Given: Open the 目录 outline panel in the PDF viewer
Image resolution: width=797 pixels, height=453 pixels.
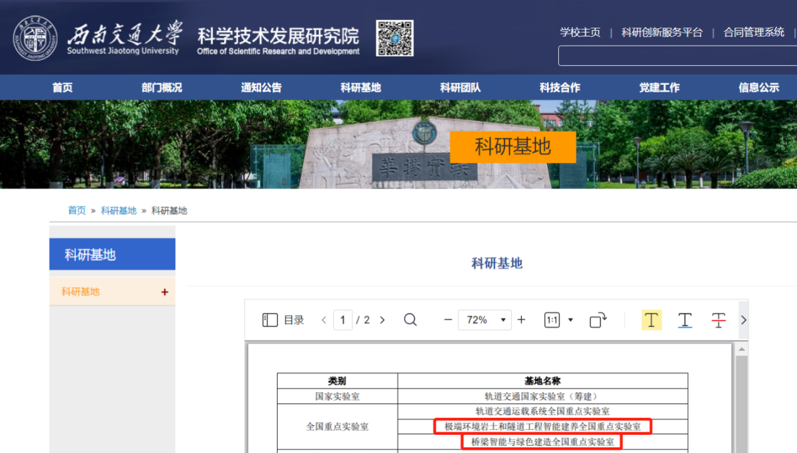Looking at the screenshot, I should click(x=283, y=320).
